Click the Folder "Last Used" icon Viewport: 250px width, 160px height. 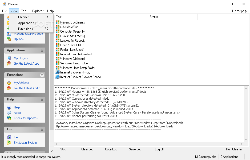(x=57, y=50)
